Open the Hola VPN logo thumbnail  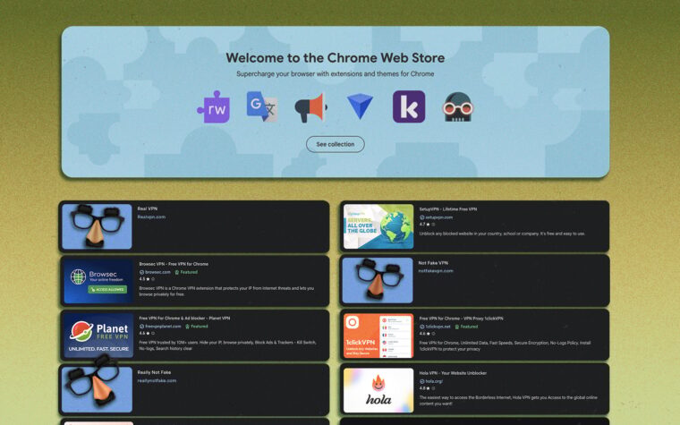tap(378, 390)
